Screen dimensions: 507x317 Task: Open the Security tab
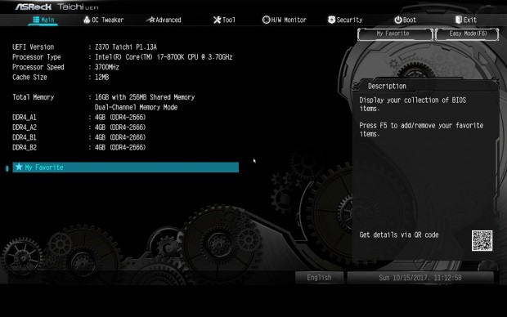click(345, 20)
